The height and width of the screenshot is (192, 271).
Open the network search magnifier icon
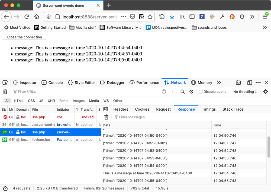pyautogui.click(x=183, y=92)
